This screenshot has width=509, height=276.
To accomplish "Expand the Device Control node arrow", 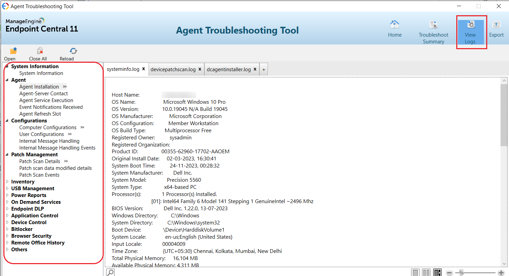I will [7, 222].
